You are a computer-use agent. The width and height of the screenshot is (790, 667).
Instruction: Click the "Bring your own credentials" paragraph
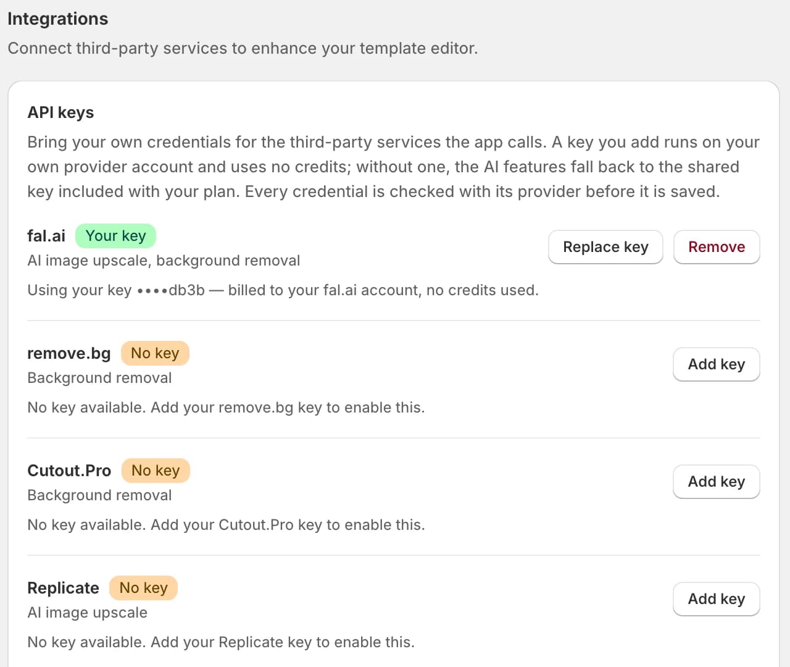point(393,167)
